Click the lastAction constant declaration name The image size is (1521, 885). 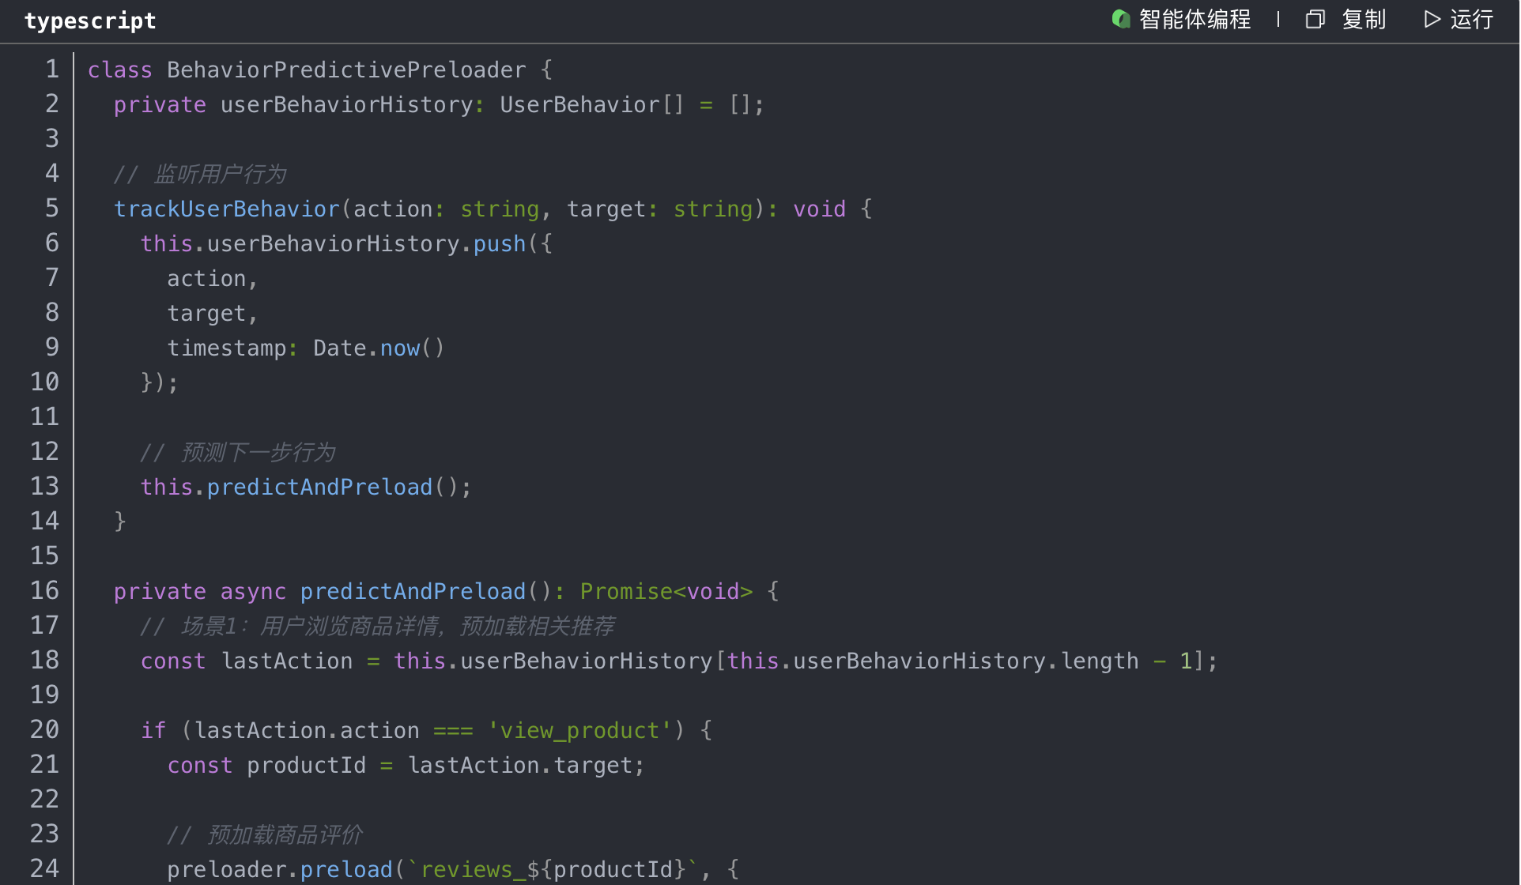click(286, 661)
